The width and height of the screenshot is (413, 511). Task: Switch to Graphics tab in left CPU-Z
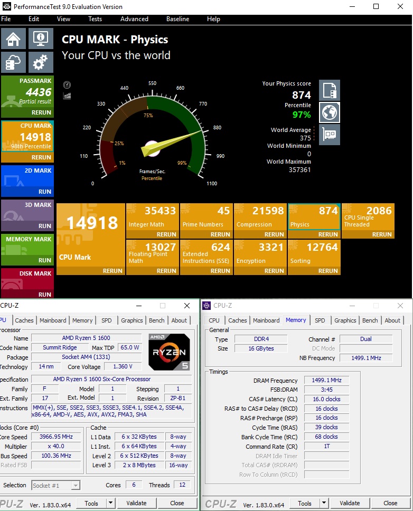click(132, 320)
